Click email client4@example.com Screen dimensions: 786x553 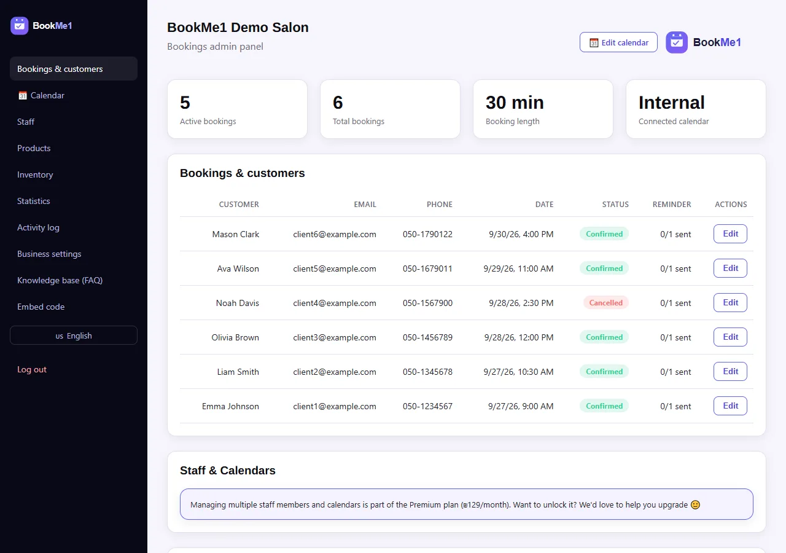(335, 303)
